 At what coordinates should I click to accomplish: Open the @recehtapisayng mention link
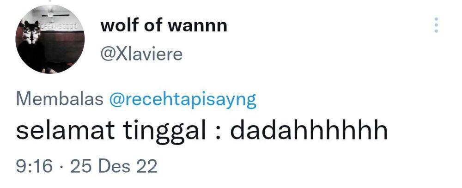[x=182, y=100]
